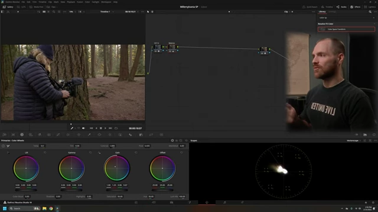Open the Tracker palette
Image resolution: width=378 pixels, height=212 pixels.
(110, 135)
